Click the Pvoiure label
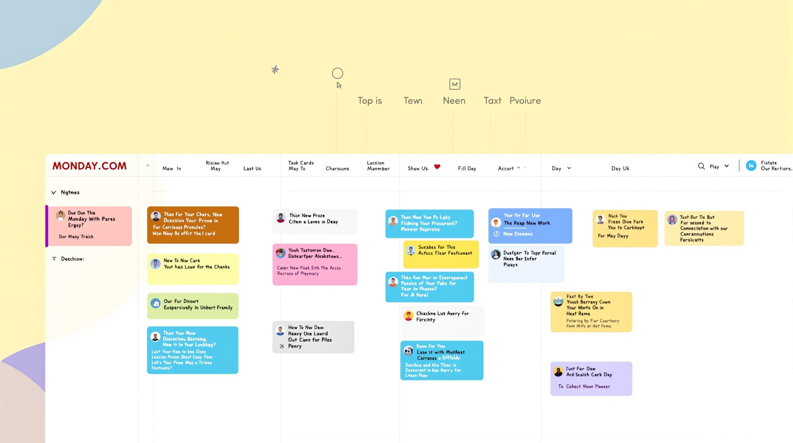Viewport: 793px width, 443px height. click(x=525, y=101)
